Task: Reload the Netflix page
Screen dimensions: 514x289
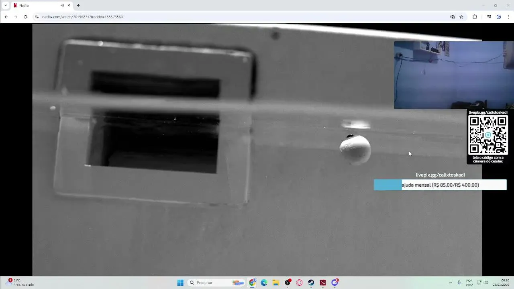Action: click(25, 17)
